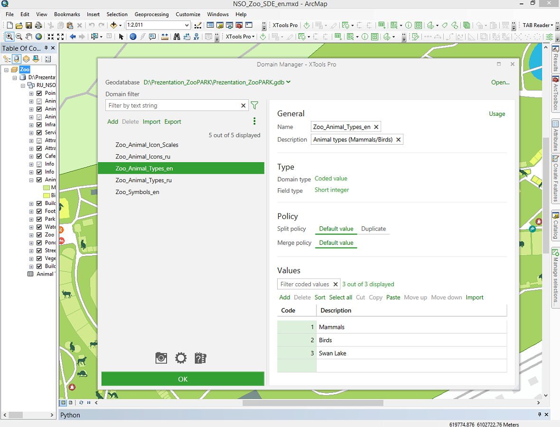Open the Customize menu
560x427 pixels.
click(x=188, y=14)
